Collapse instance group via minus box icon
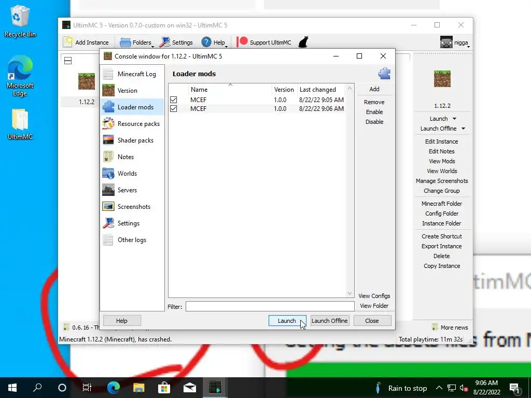The image size is (531, 398). pyautogui.click(x=68, y=61)
